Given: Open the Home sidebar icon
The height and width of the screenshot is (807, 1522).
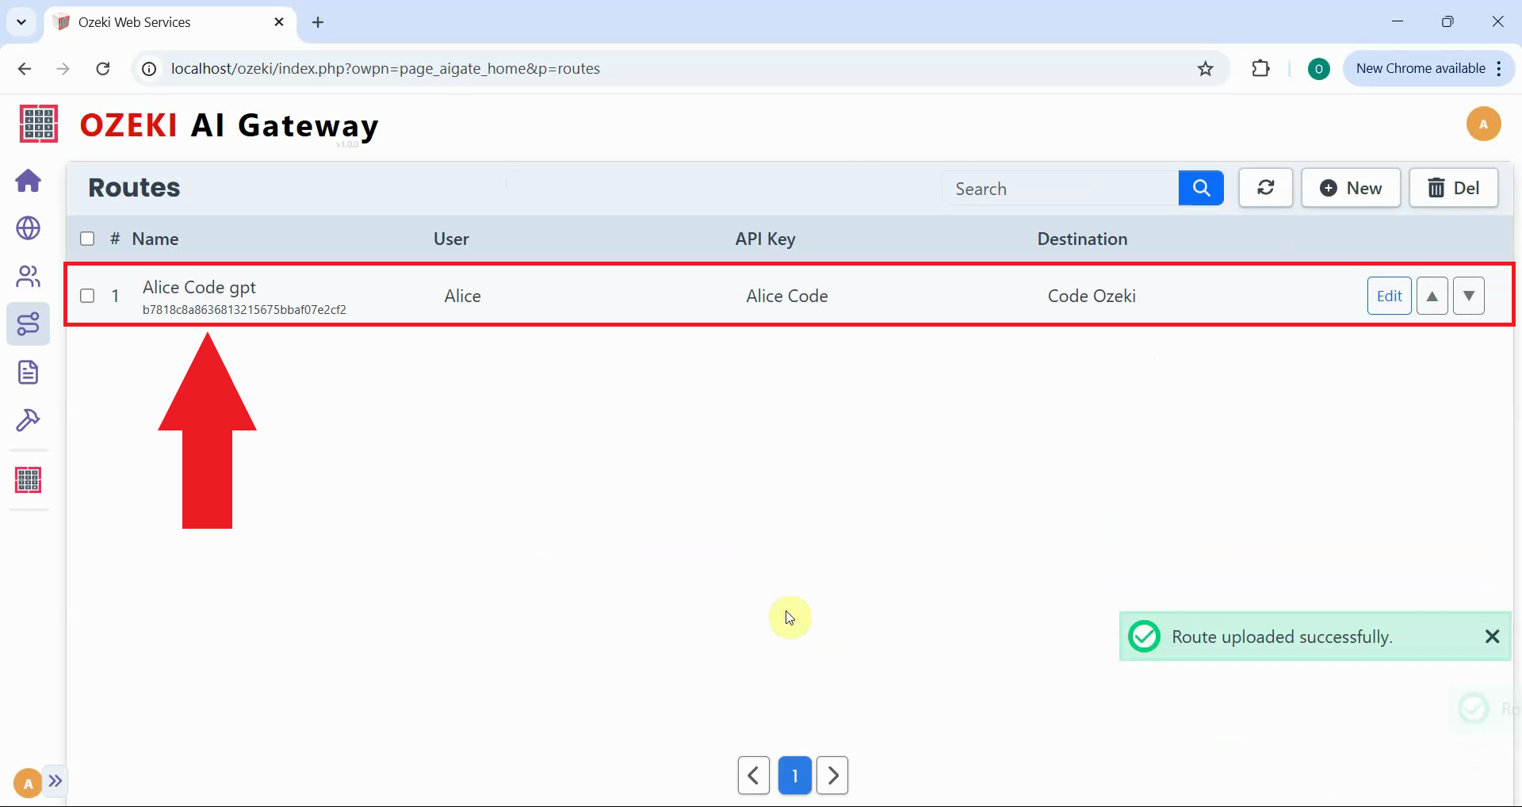Looking at the screenshot, I should 29,181.
